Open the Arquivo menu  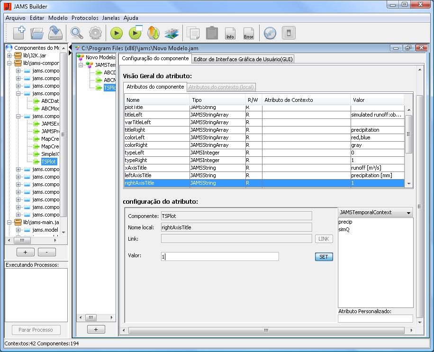click(x=16, y=18)
